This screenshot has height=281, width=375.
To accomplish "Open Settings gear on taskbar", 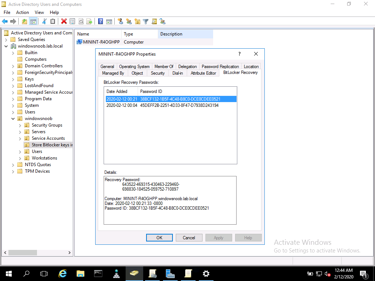I will click(206, 274).
